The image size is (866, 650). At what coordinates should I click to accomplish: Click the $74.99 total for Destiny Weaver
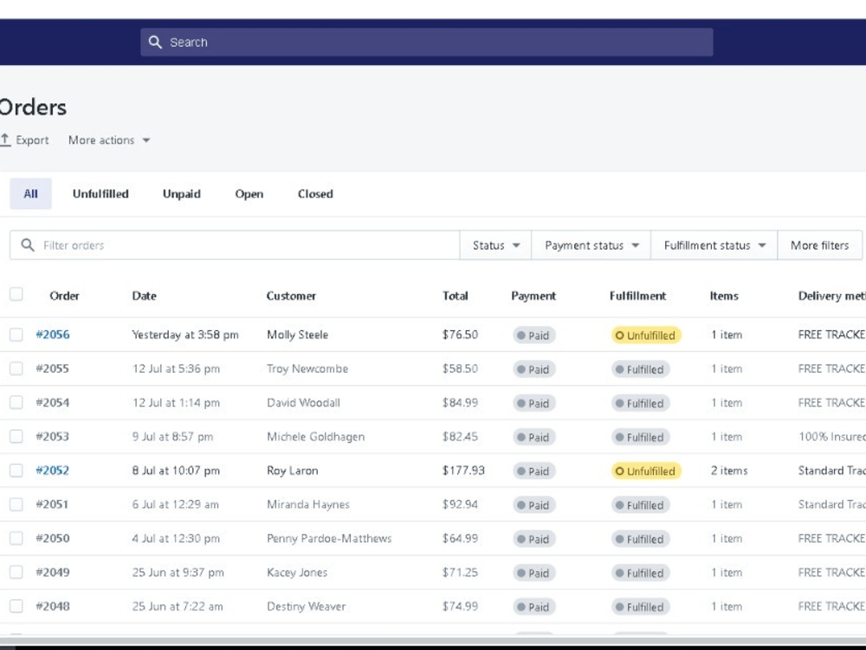460,607
